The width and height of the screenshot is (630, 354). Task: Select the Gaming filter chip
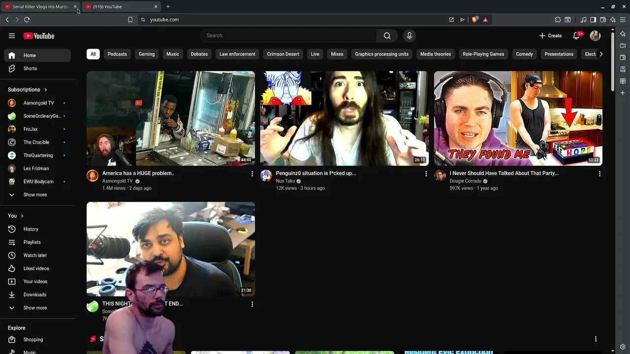pyautogui.click(x=147, y=54)
